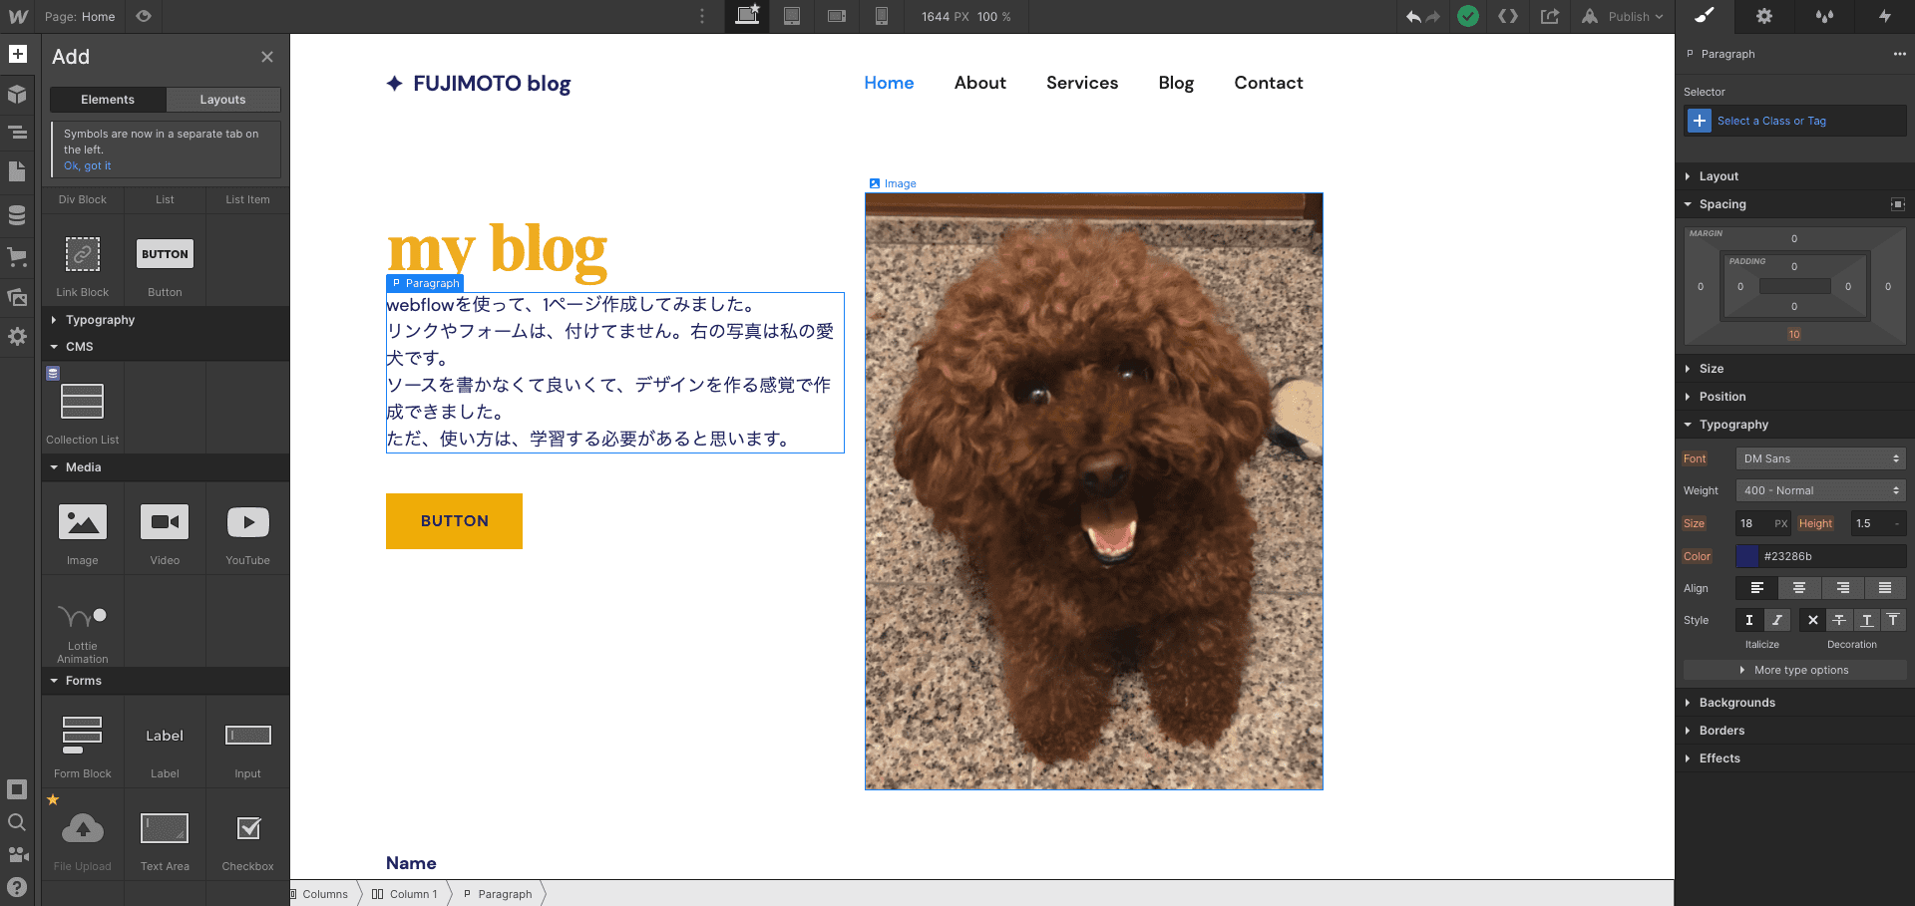1915x906 pixels.
Task: Toggle the preview eye icon
Action: [144, 17]
